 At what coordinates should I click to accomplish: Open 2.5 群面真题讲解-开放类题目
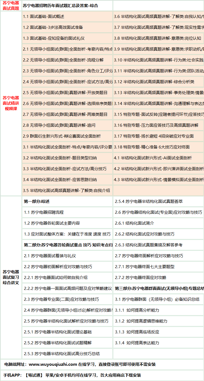coord(65,92)
